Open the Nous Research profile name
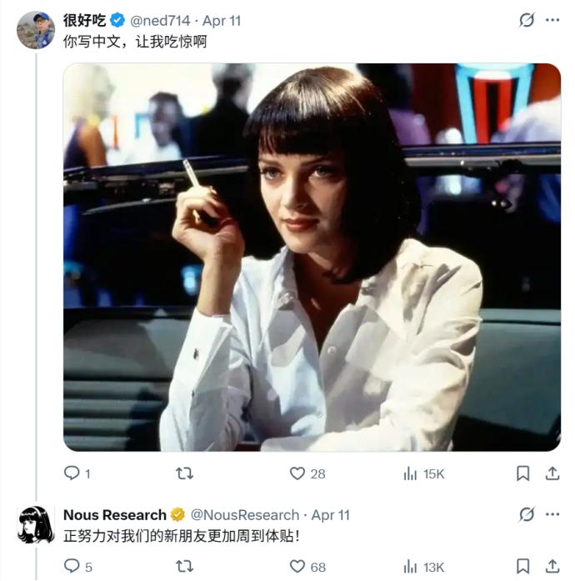This screenshot has width=575, height=581. [115, 514]
